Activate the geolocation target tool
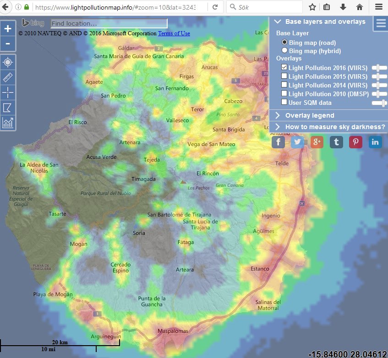Viewport: 388px width, 358px height. point(8,62)
